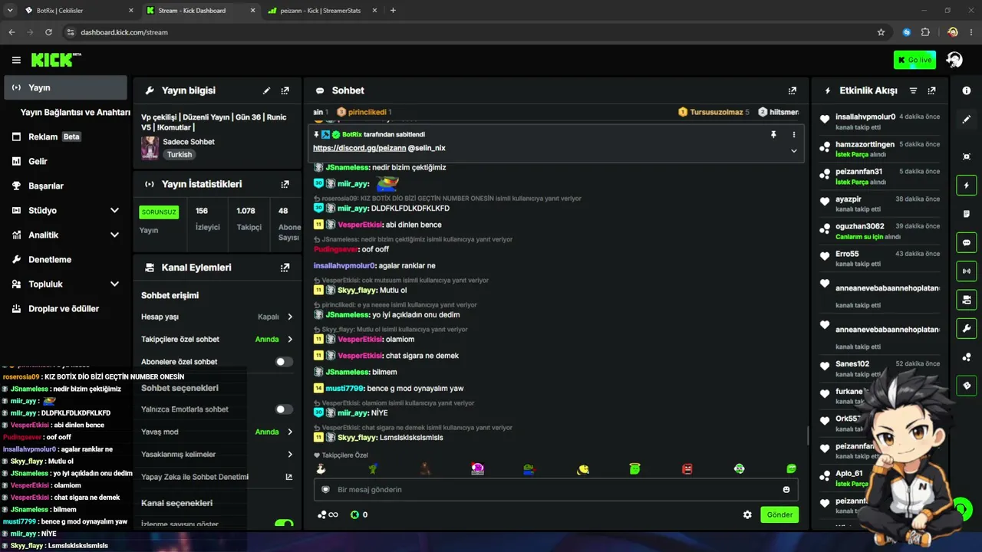This screenshot has width=982, height=552.
Task: Click the stream category thumbnail image
Action: tap(150, 148)
